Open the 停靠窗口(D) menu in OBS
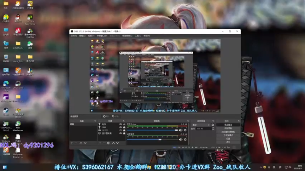The height and width of the screenshot is (171, 305). pos(102,36)
